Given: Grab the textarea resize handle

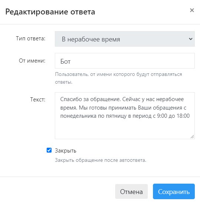Looking at the screenshot, I should coord(192,137).
